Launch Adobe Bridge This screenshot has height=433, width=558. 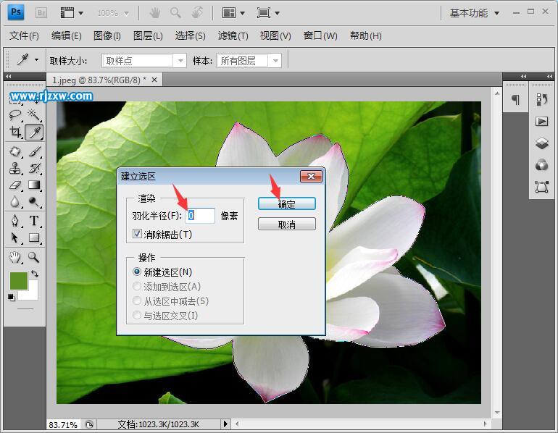(41, 13)
